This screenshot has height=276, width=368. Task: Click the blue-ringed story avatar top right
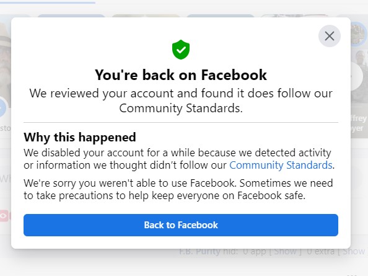coord(359,34)
